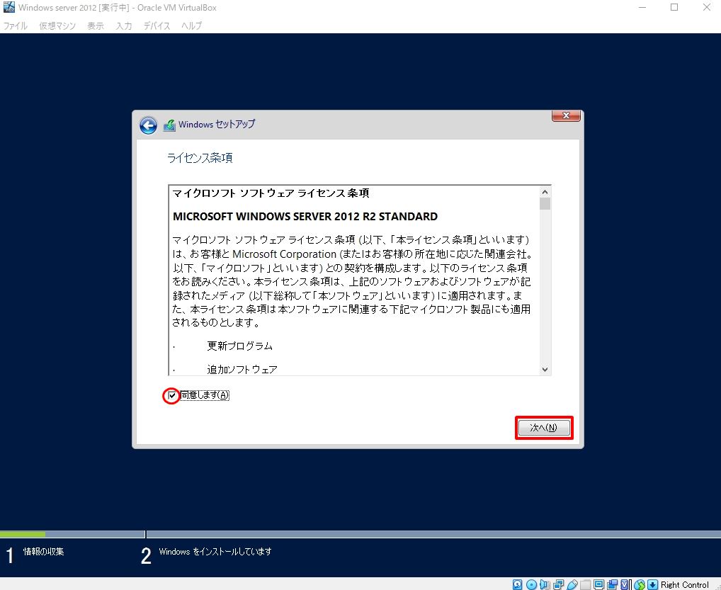Image resolution: width=721 pixels, height=590 pixels.
Task: Click MICROSOFT WINDOWS SERVER 2012 R2 STANDARD text
Action: [305, 217]
